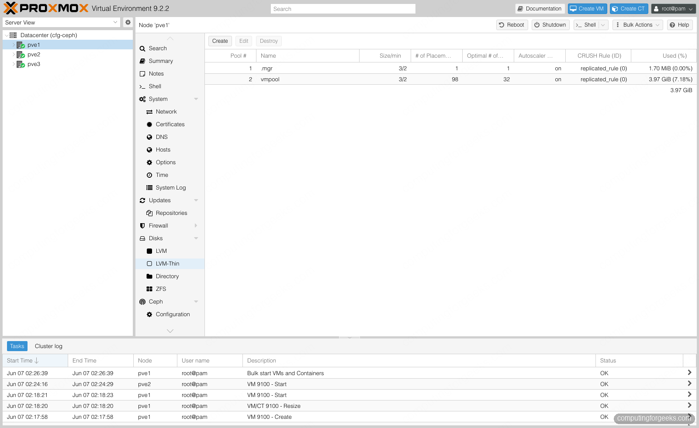Select the pve2 node icon
The height and width of the screenshot is (428, 699).
point(21,55)
